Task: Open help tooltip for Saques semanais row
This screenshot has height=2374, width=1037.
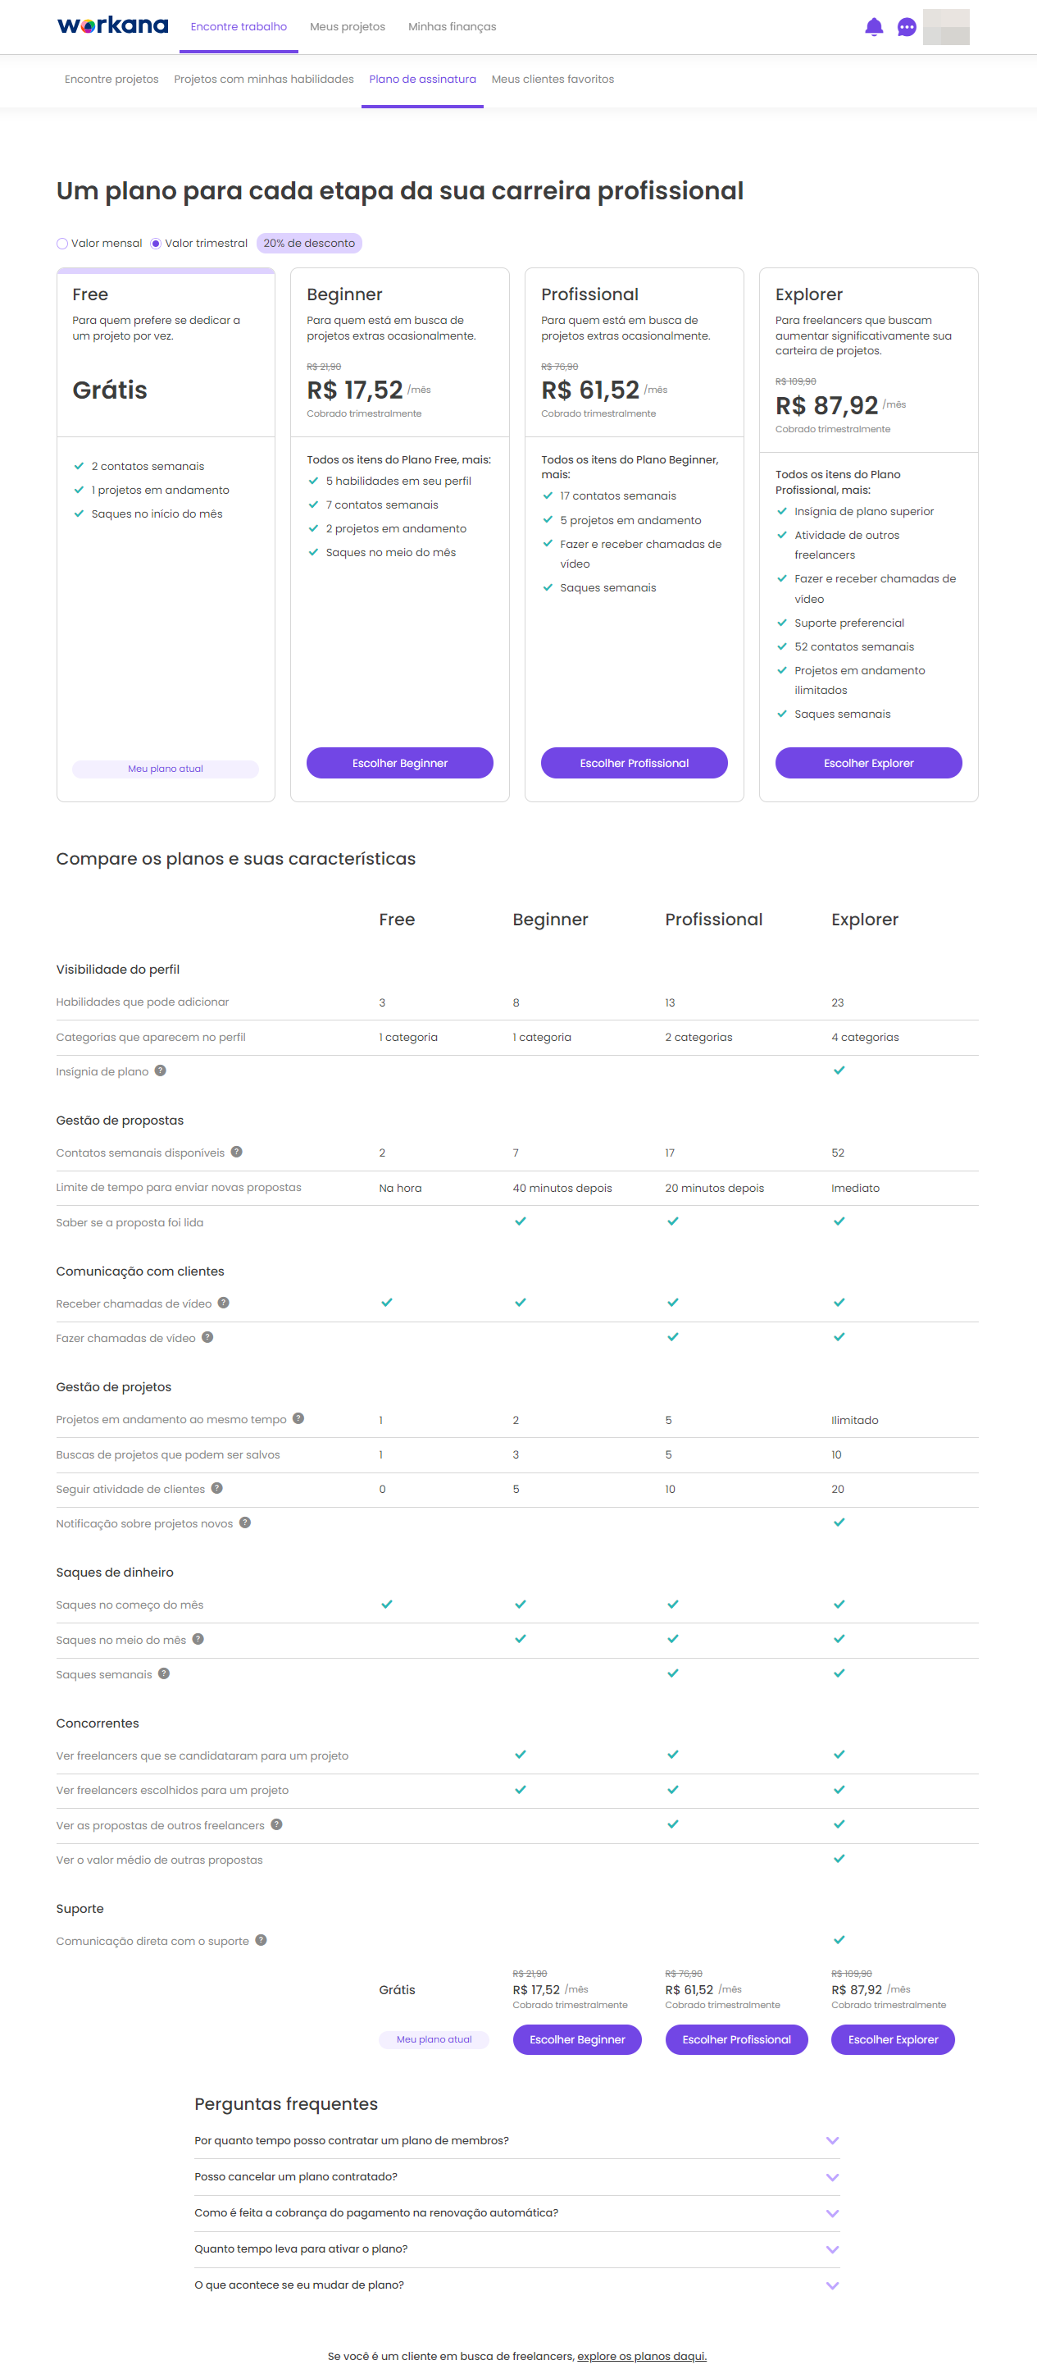Action: coord(164,1673)
